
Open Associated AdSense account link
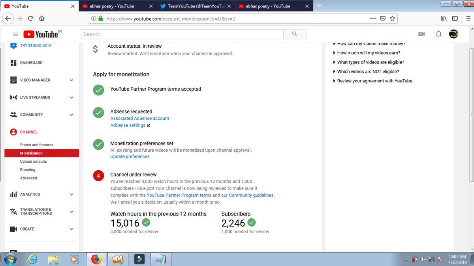pyautogui.click(x=139, y=118)
